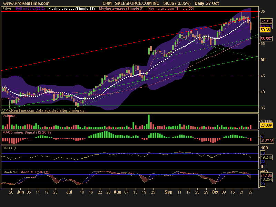Click the 29 date label before Oct
Screen dimensions: 276x207
[206, 192]
